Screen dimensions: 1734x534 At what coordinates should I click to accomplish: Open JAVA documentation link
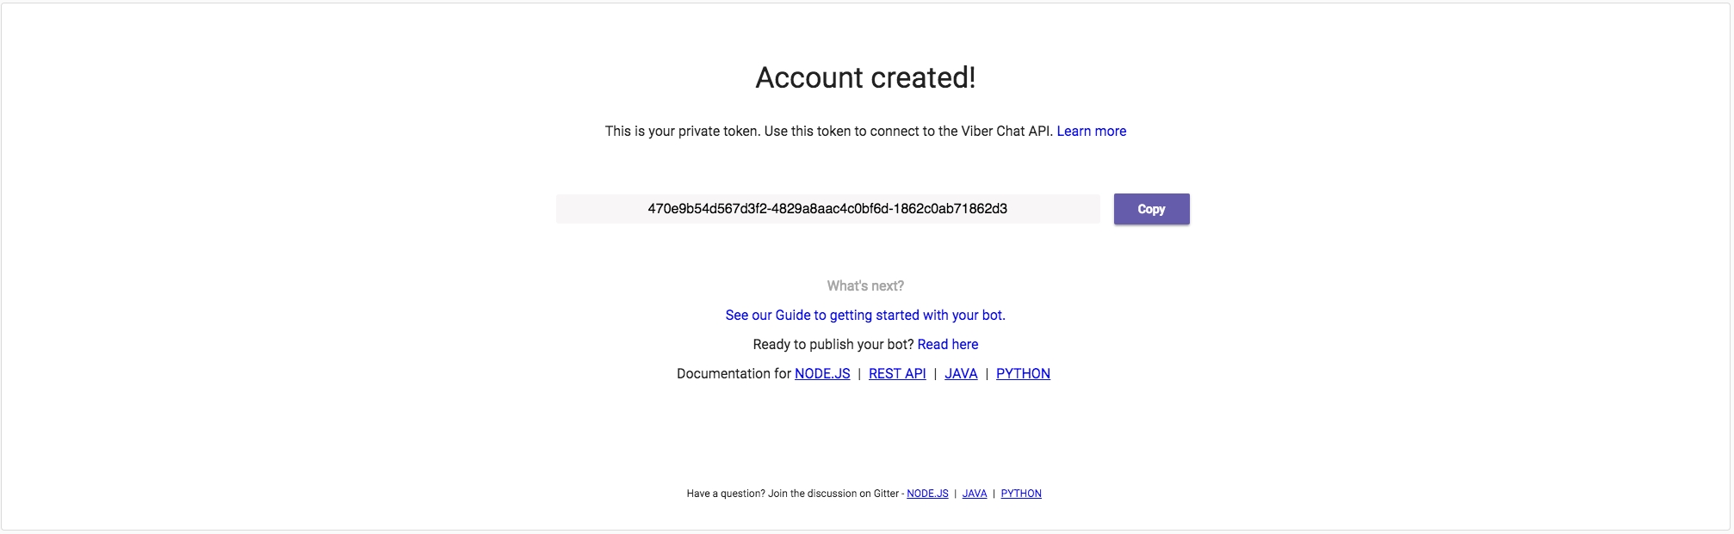961,374
